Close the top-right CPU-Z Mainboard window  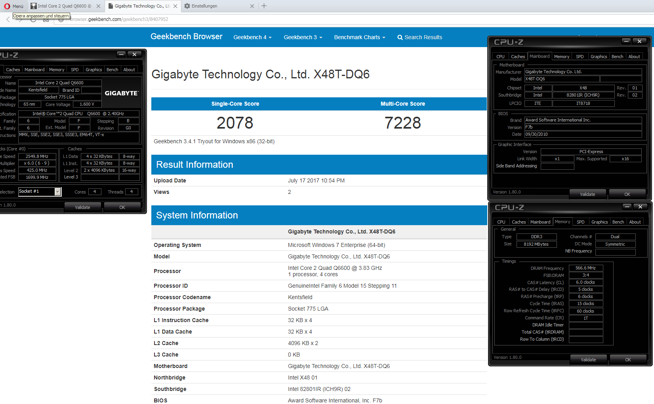click(x=639, y=41)
